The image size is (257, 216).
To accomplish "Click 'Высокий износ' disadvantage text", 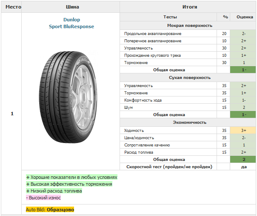I will [43, 198].
